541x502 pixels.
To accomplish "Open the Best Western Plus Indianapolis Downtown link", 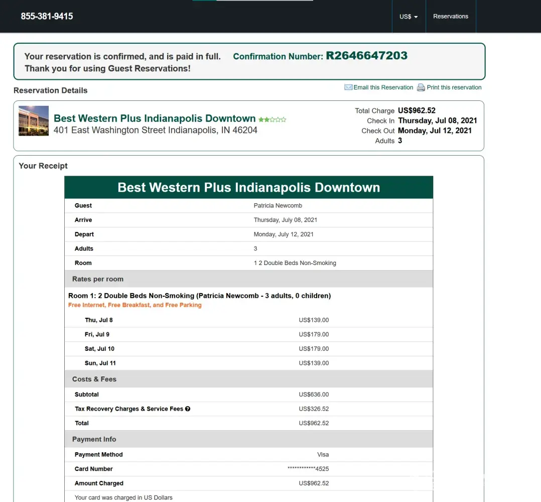I will [x=155, y=118].
